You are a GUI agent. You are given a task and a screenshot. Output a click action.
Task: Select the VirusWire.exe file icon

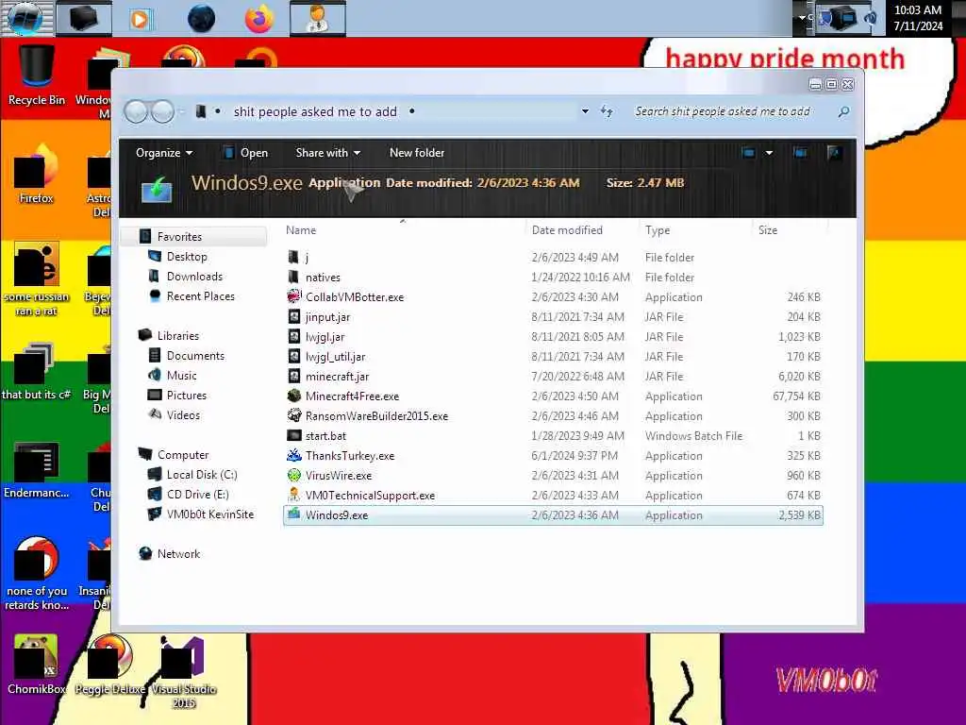coord(294,476)
